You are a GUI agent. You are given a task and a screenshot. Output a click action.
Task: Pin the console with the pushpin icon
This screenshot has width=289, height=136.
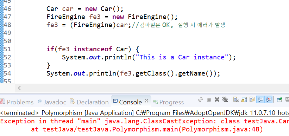point(279,99)
